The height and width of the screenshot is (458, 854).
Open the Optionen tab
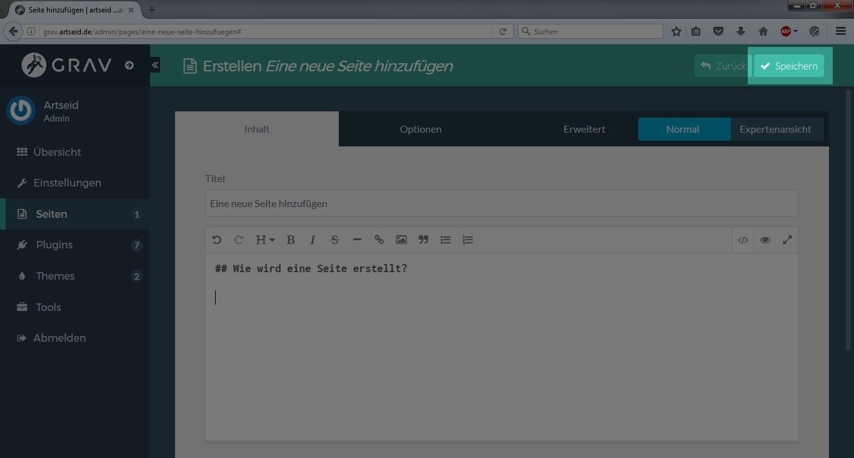pyautogui.click(x=421, y=130)
